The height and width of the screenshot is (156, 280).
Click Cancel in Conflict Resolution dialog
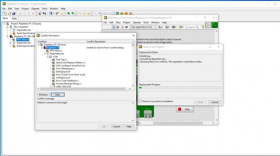116,127
